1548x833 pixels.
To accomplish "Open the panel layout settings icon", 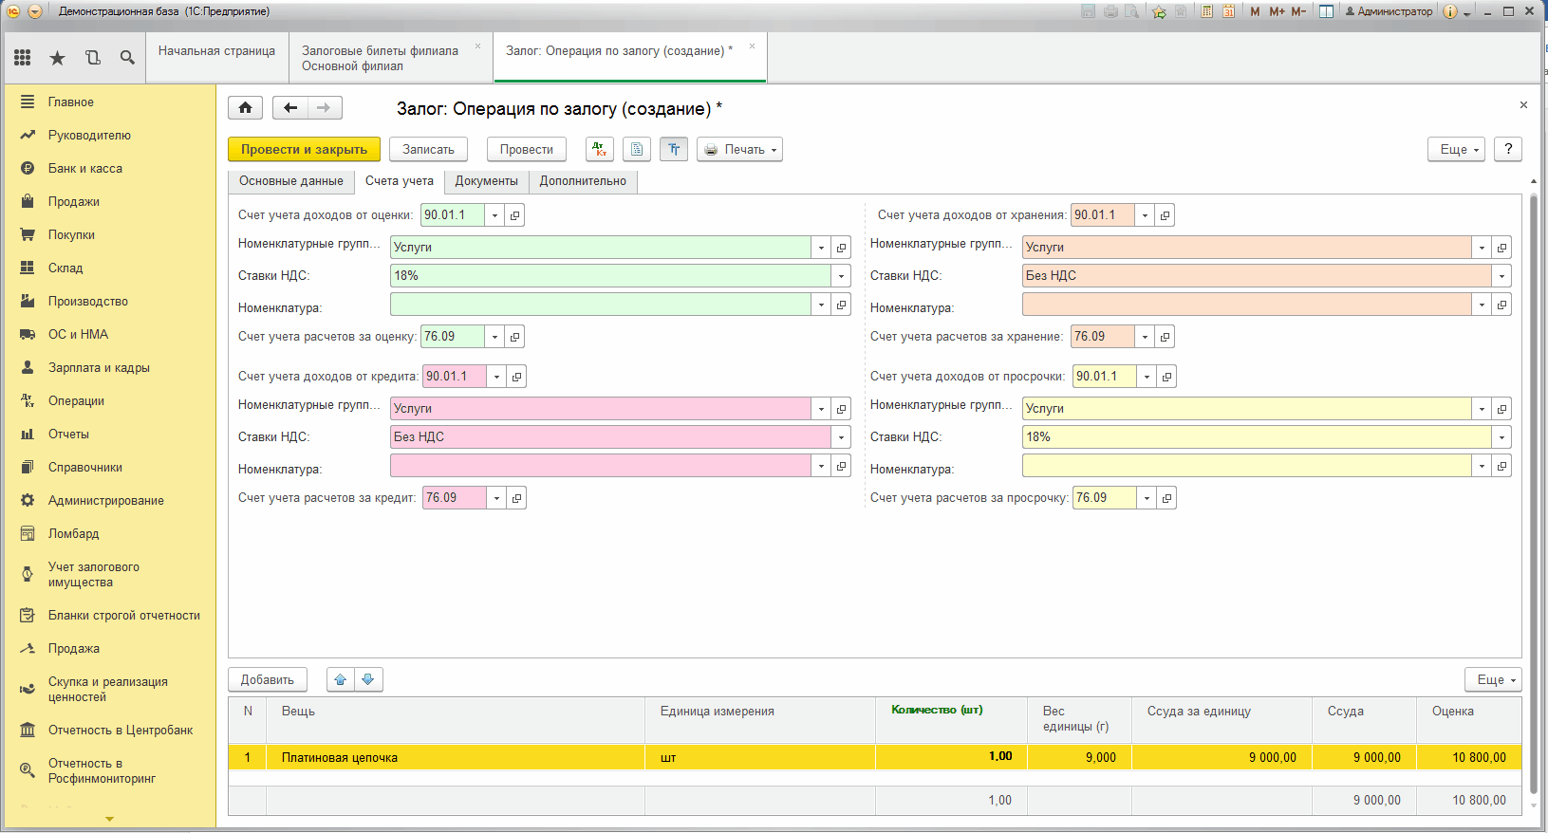I will [1327, 11].
